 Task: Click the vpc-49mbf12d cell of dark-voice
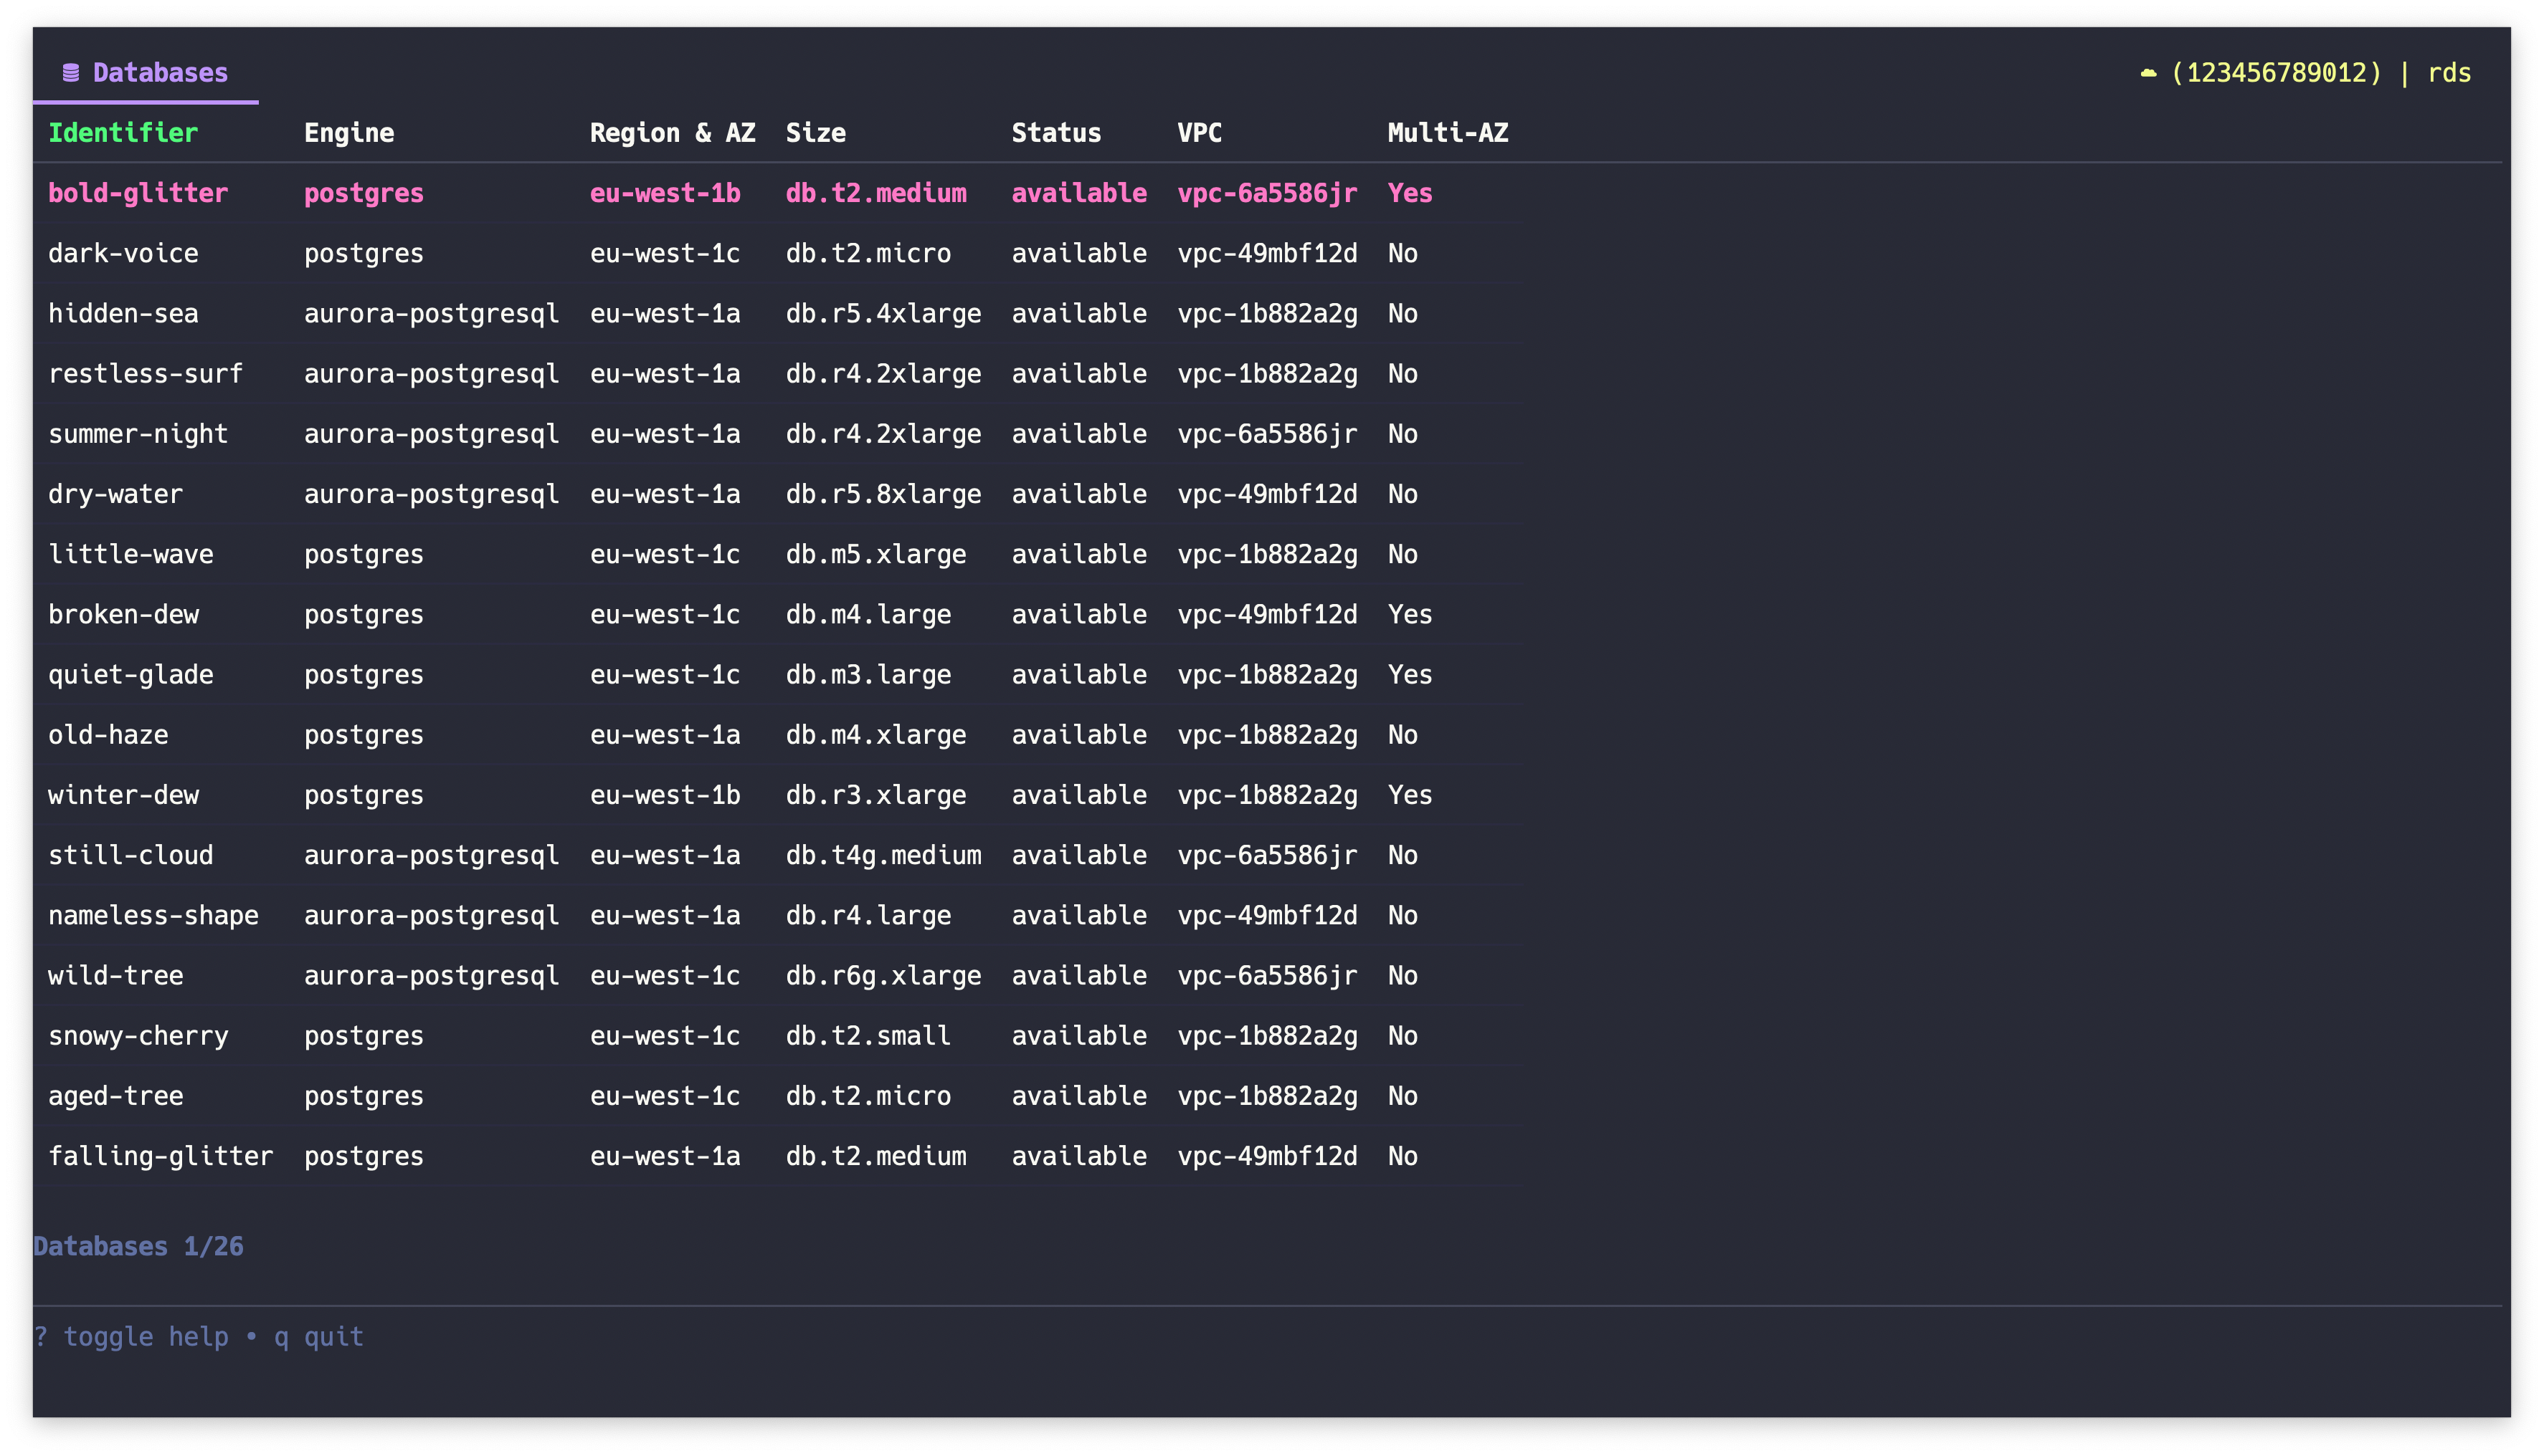[x=1268, y=253]
